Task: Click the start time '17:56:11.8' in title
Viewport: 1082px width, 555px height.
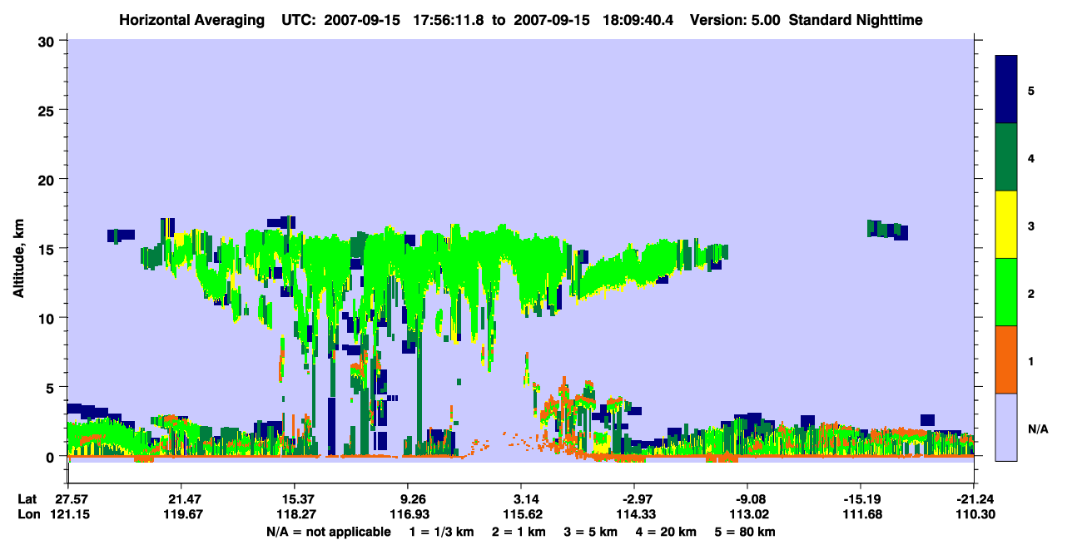Action: (450, 19)
